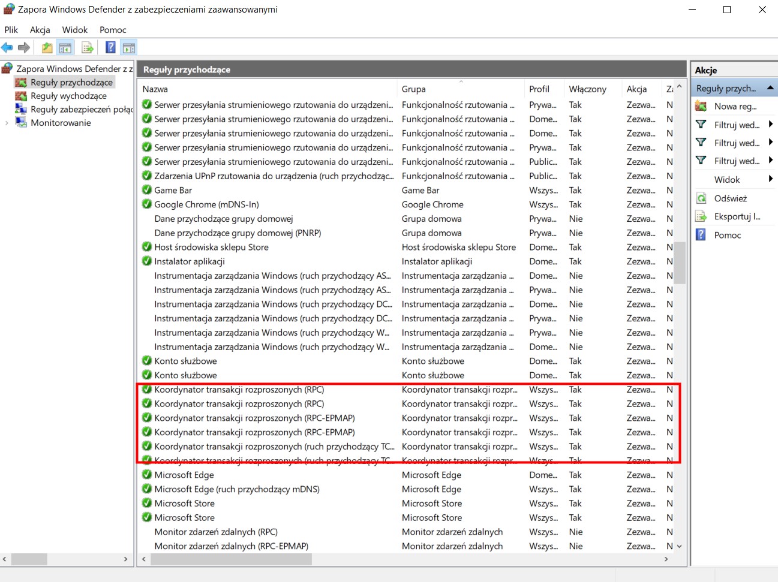The height and width of the screenshot is (582, 778).
Task: Toggle the Show/Hide console tree toolbar icon
Action: point(65,48)
